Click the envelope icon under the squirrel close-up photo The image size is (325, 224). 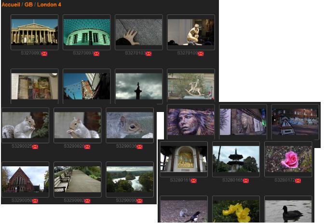point(139,147)
